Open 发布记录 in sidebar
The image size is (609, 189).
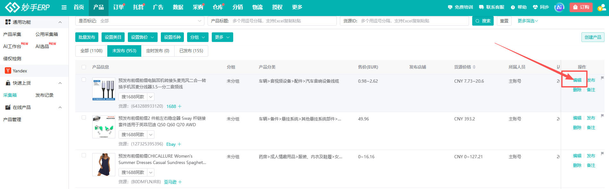point(45,95)
